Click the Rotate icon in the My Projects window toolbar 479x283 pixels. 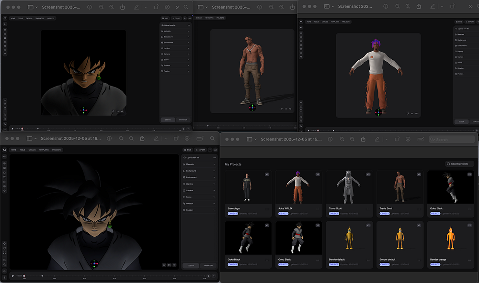coord(397,139)
